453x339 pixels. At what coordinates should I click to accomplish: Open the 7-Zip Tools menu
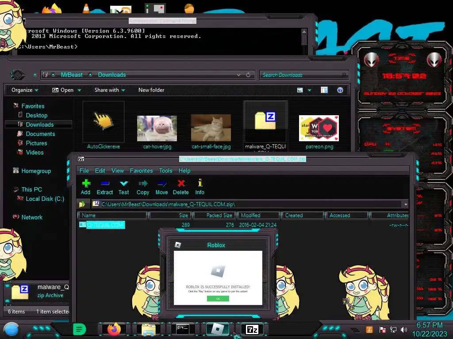(165, 171)
